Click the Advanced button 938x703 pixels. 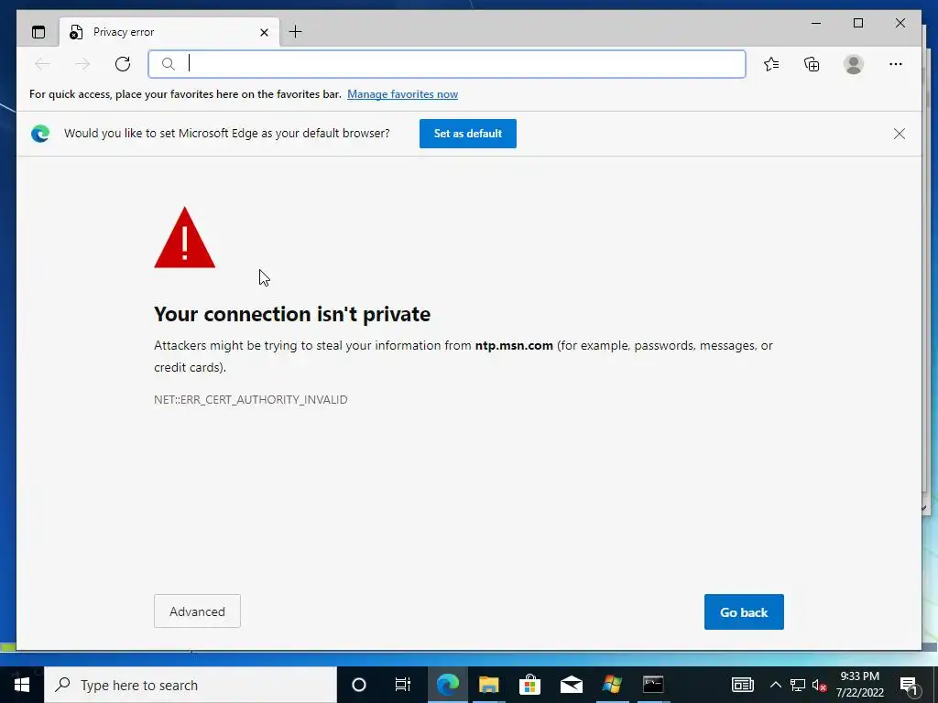198,611
